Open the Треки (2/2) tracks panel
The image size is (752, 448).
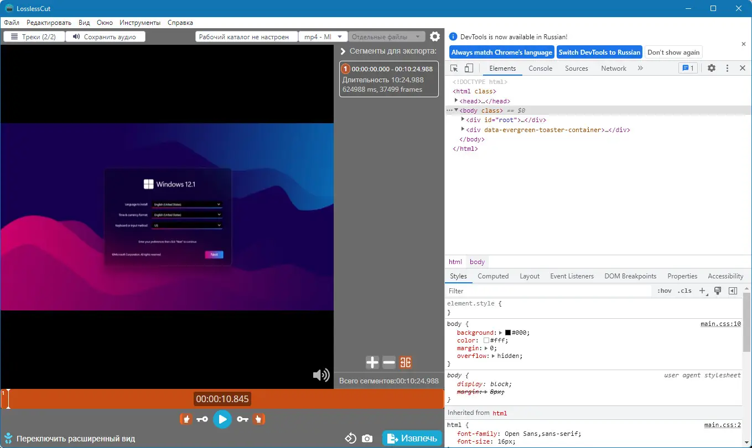tap(34, 36)
